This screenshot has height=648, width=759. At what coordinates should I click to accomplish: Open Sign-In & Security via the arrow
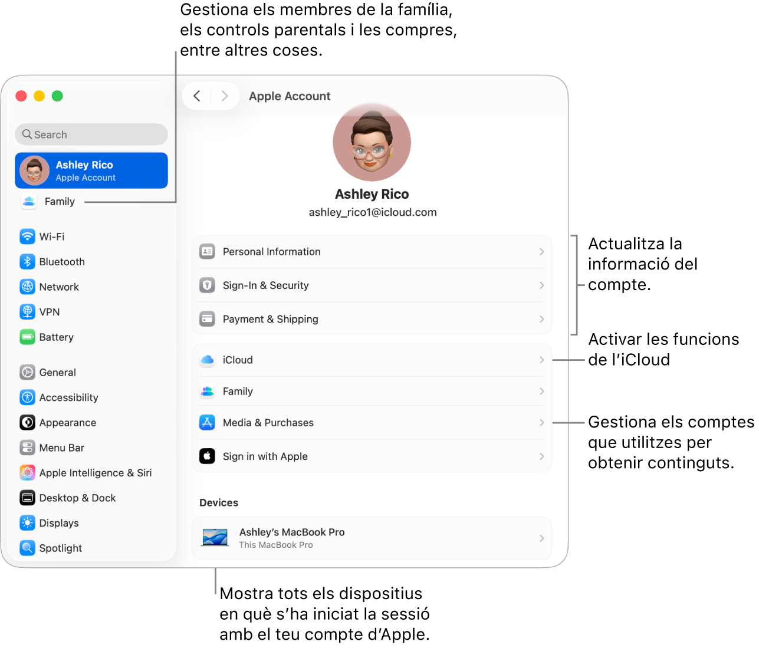541,285
